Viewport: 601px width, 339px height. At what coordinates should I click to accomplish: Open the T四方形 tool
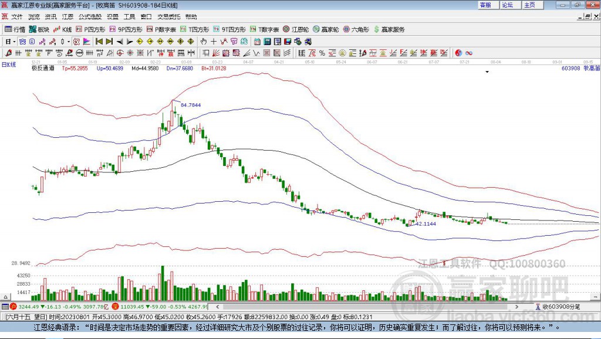tap(195, 29)
